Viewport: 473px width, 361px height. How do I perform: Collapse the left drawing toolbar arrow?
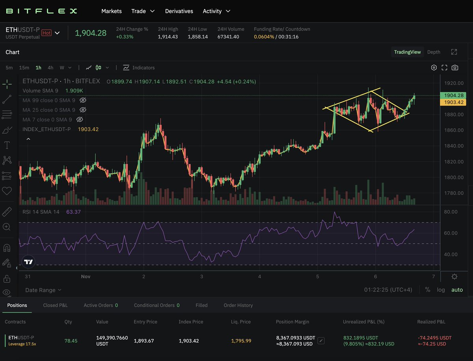click(x=17, y=268)
